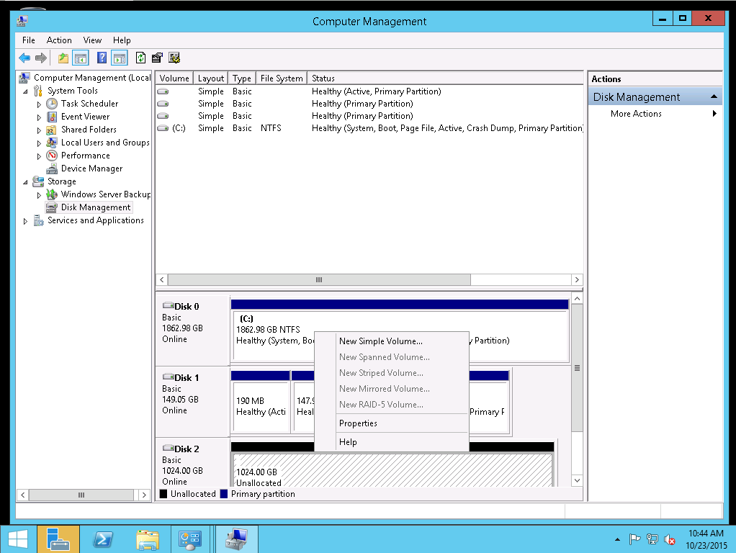The height and width of the screenshot is (553, 736).
Task: Click the Status column header
Action: click(x=323, y=78)
